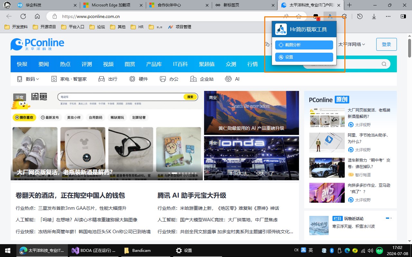Image resolution: width=412 pixels, height=257 pixels.
Task: Open the 造车新势力 article thumbnail
Action: click(327, 167)
